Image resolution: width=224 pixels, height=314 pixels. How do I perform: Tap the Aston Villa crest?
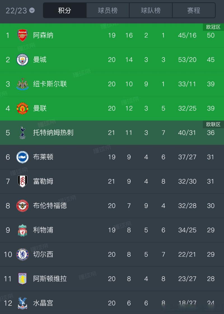click(22, 278)
